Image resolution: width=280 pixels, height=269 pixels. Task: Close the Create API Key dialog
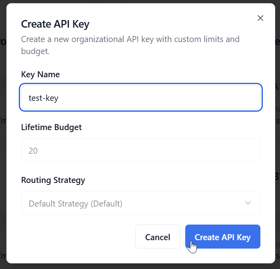tap(260, 18)
